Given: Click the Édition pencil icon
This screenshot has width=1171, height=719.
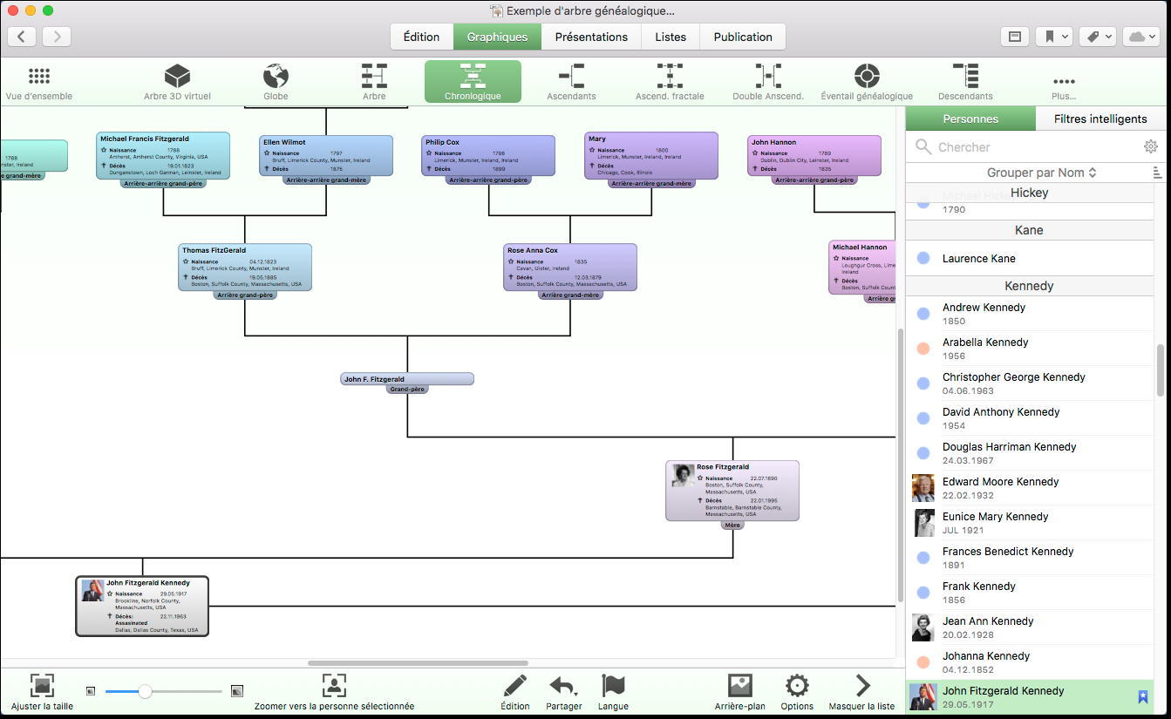Looking at the screenshot, I should click(514, 692).
